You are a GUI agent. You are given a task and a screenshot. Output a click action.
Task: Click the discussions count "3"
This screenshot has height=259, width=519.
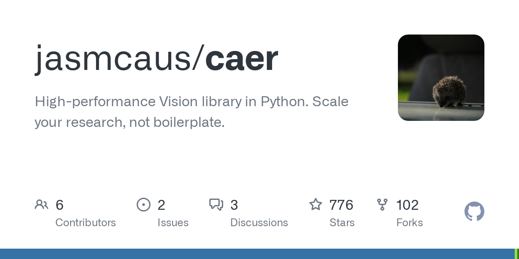pyautogui.click(x=234, y=205)
